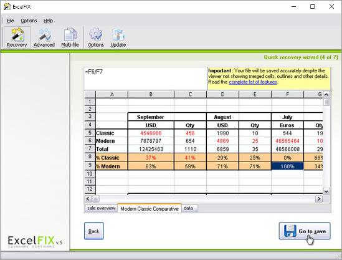Select the cell containing 544
The height and width of the screenshot is (260, 342).
click(x=287, y=133)
